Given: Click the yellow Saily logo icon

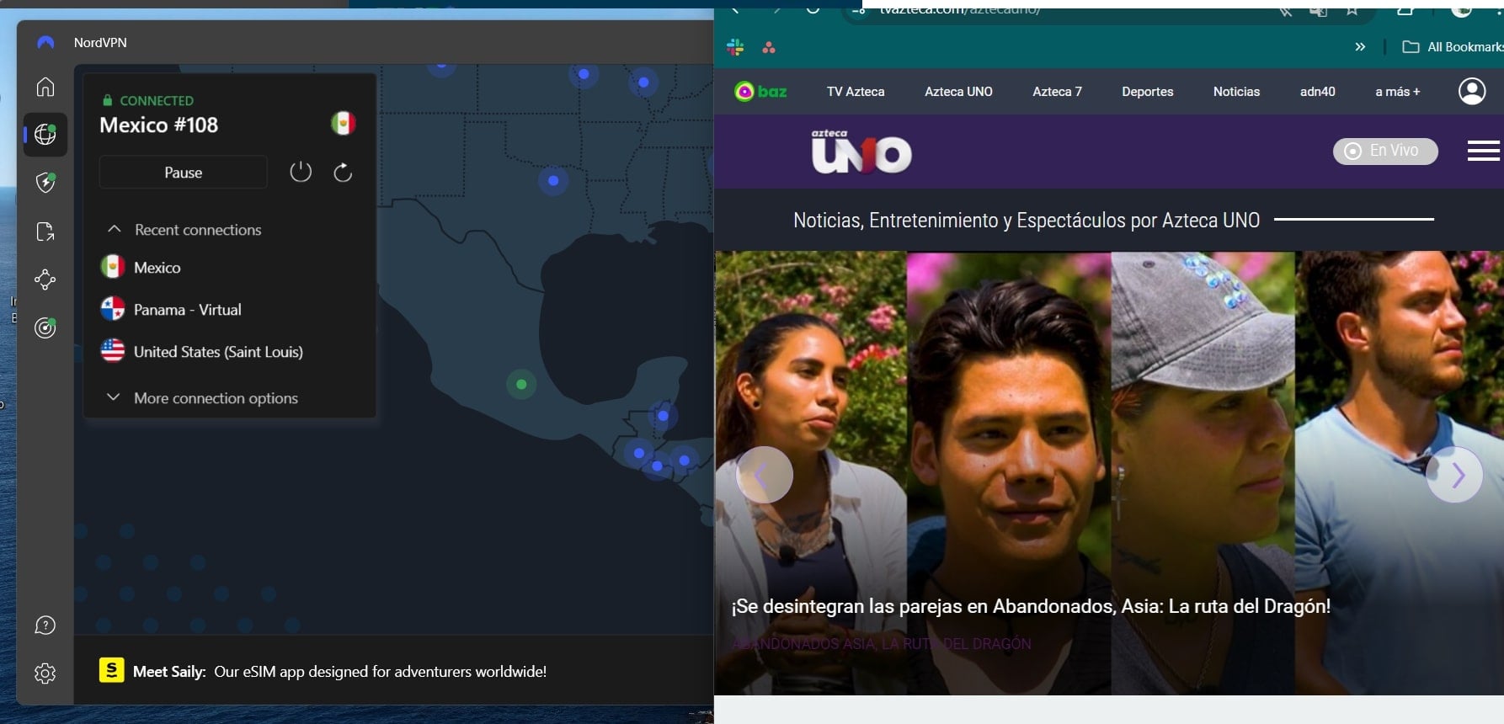Looking at the screenshot, I should (111, 669).
